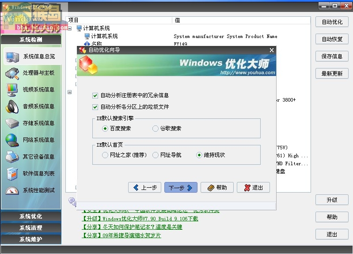The width and height of the screenshot is (353, 254).
Task: Select 百度搜索 radio button
Action: point(105,129)
